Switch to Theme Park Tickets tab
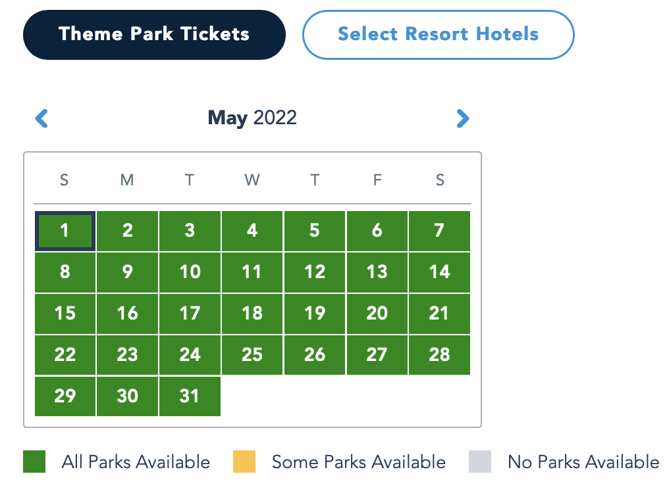This screenshot has height=501, width=667. coord(154,35)
